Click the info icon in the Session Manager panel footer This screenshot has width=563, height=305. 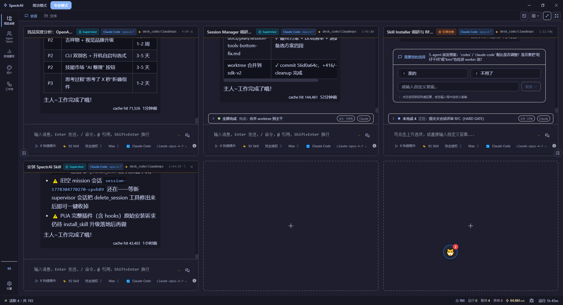pyautogui.click(x=374, y=146)
